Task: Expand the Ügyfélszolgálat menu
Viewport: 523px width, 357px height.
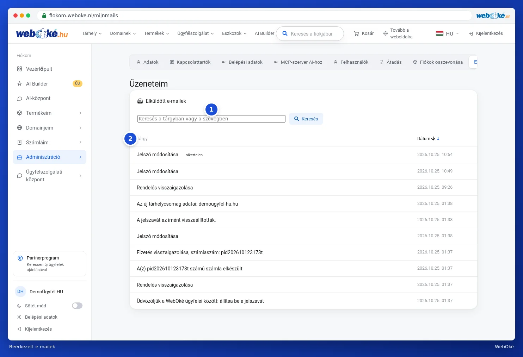Action: coord(196,33)
